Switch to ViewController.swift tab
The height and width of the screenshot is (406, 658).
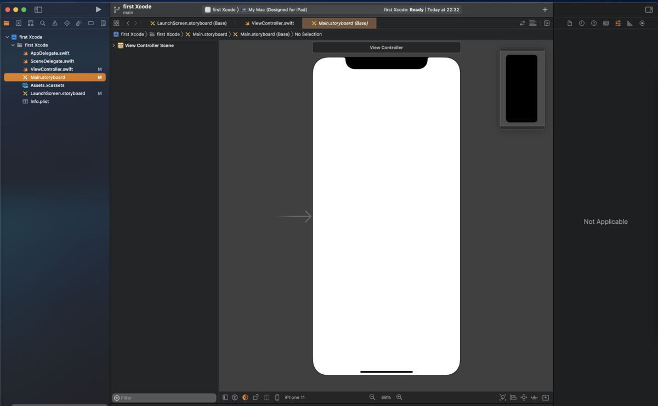click(269, 23)
